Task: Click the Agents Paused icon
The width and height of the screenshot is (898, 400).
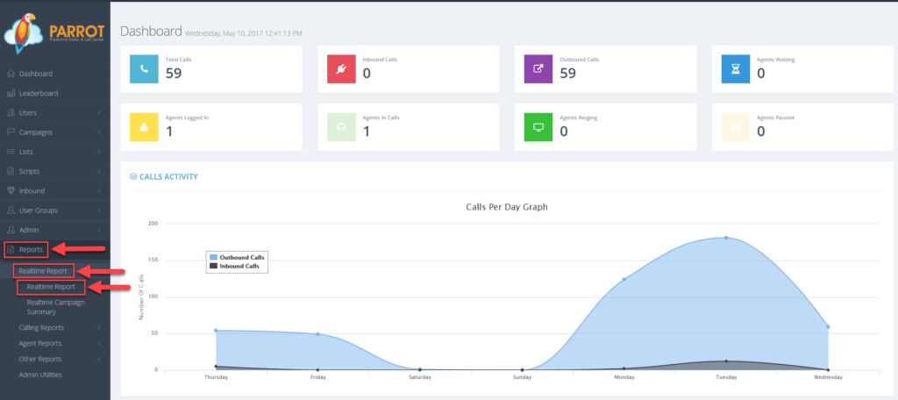Action: pyautogui.click(x=736, y=127)
